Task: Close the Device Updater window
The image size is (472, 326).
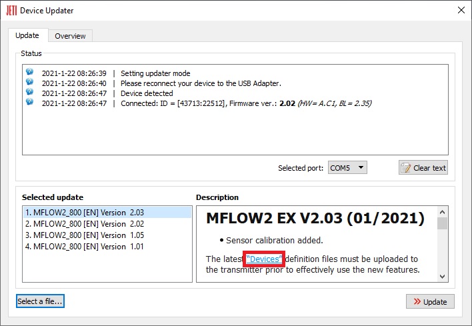Action: tap(461, 10)
